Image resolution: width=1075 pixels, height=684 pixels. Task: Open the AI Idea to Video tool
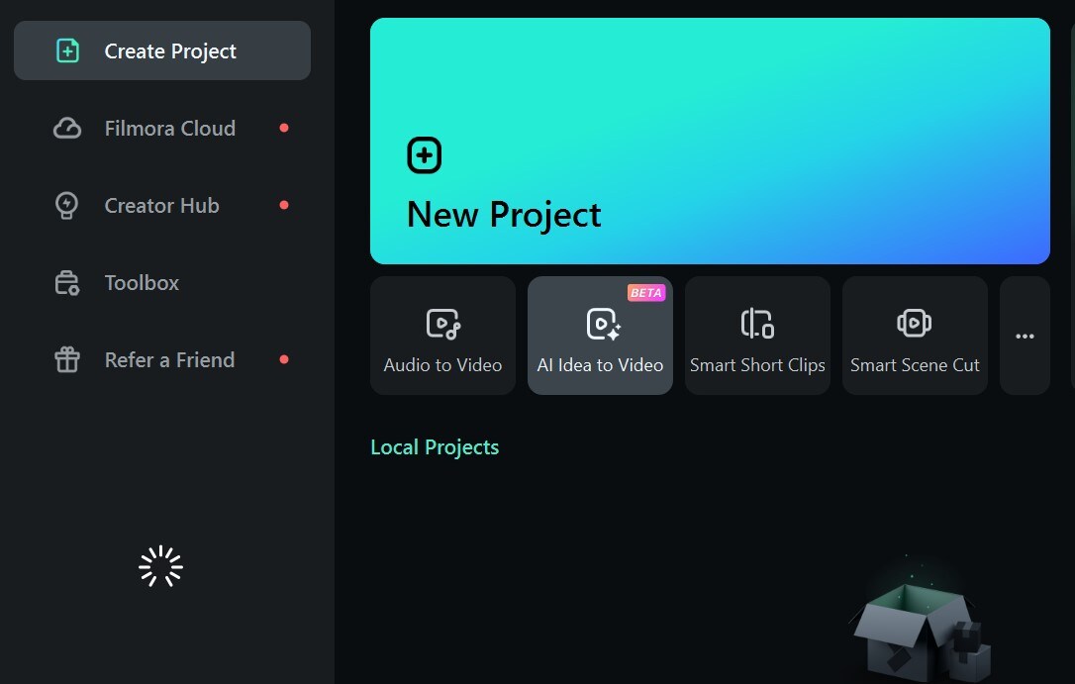click(600, 336)
